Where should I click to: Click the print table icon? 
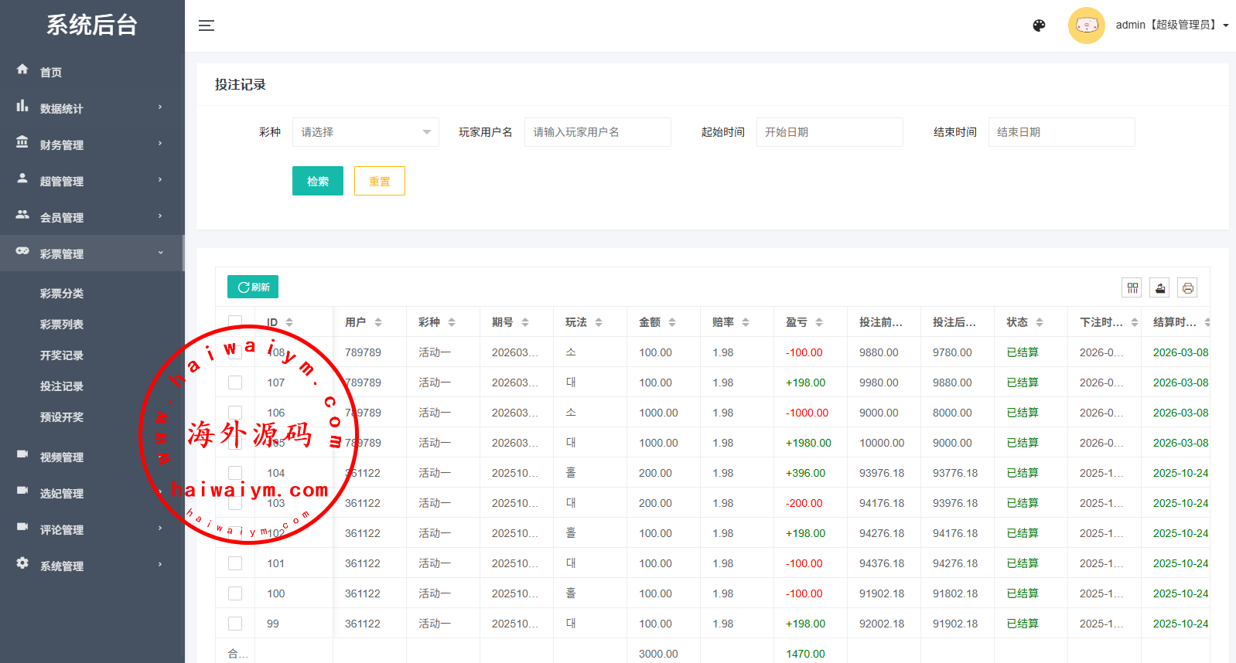point(1188,287)
